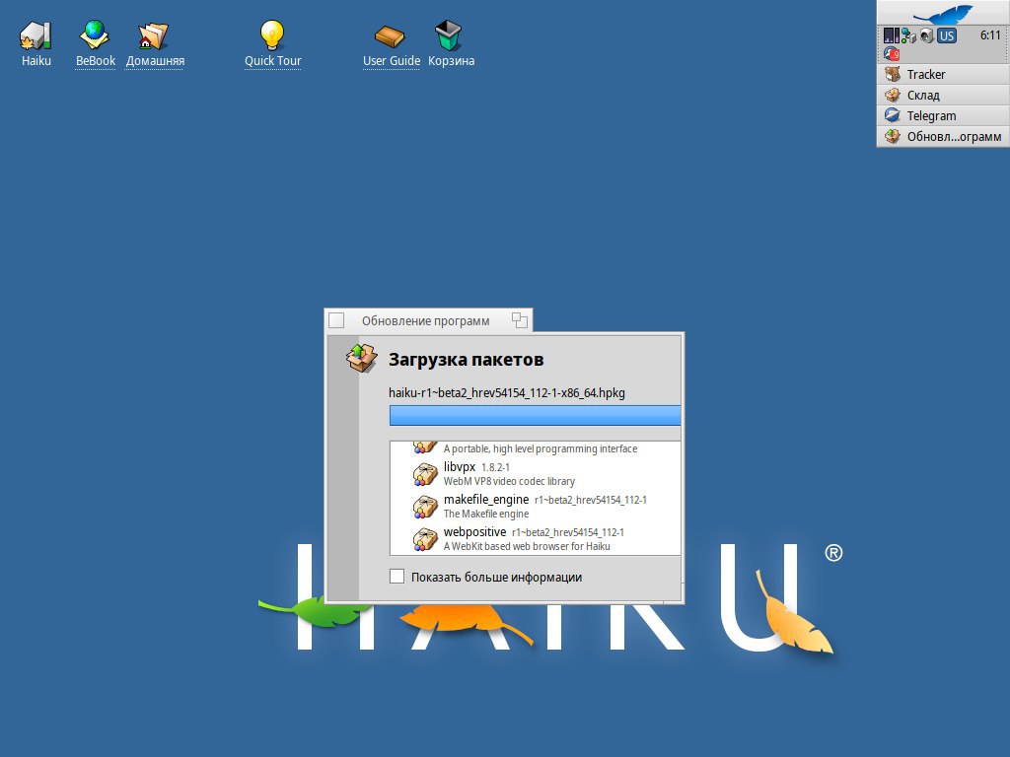Select the webpositive package row
The width and height of the screenshot is (1010, 757).
click(x=535, y=539)
